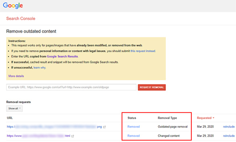Click 'Removed' status for Outdated page removal

pyautogui.click(x=133, y=127)
